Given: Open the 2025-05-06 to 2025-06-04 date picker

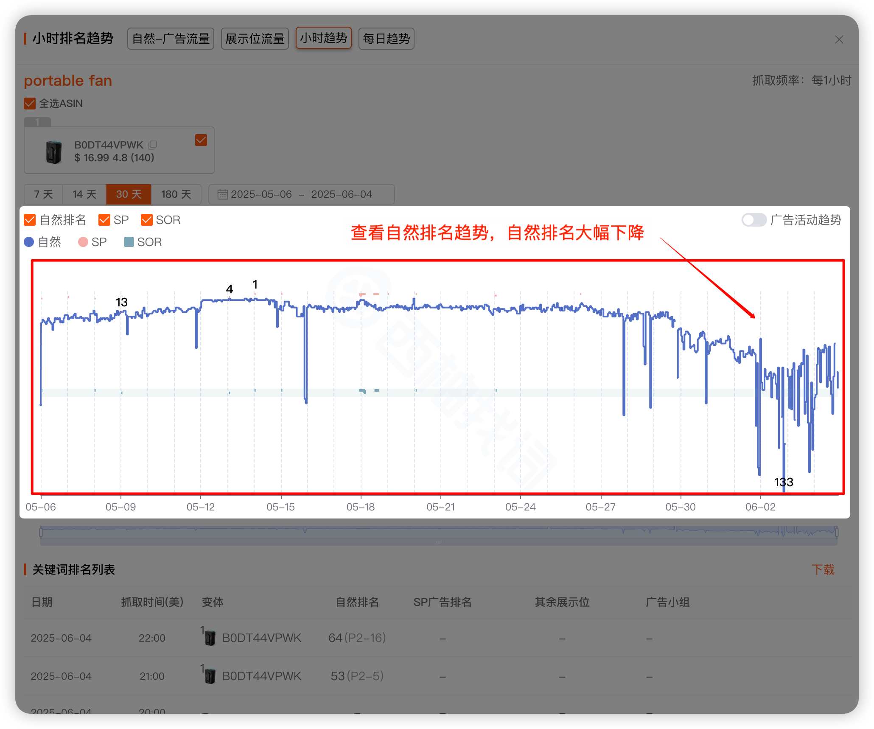Looking at the screenshot, I should [x=301, y=194].
